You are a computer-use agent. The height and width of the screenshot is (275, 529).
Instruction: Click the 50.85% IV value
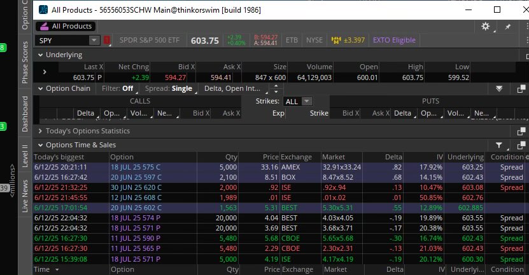coord(431,198)
